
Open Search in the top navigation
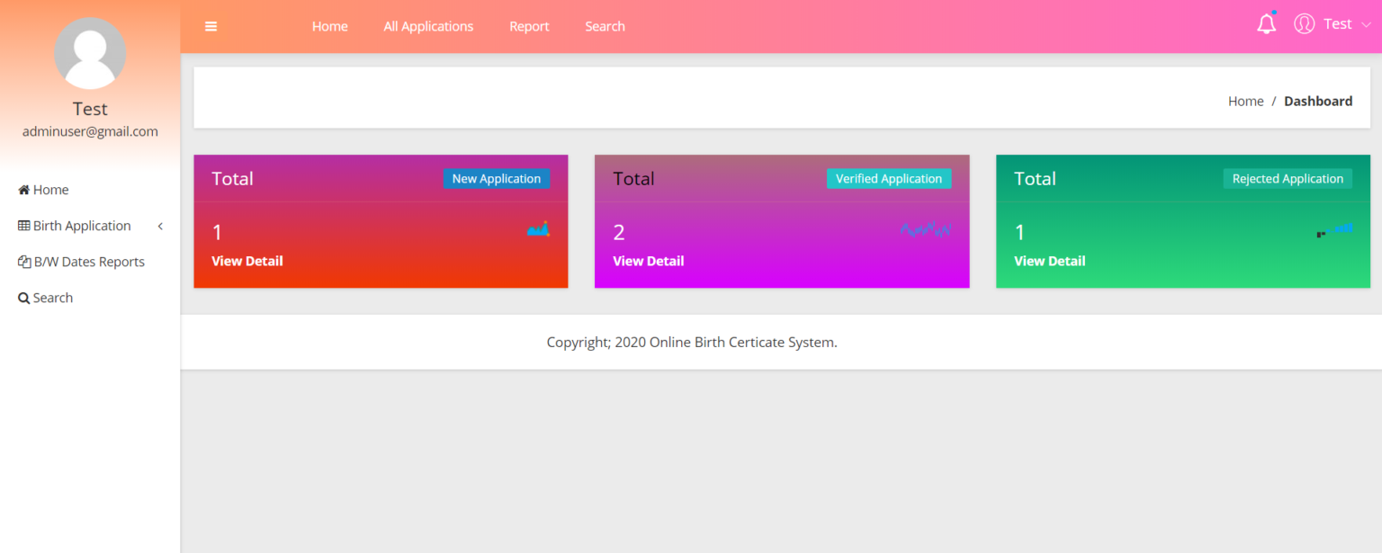pos(605,26)
